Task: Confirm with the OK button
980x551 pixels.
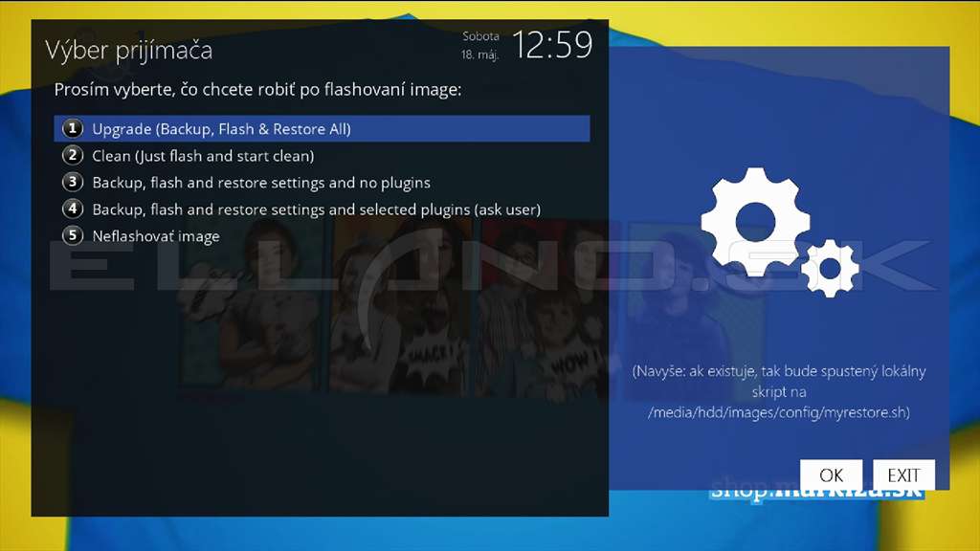Action: (832, 475)
